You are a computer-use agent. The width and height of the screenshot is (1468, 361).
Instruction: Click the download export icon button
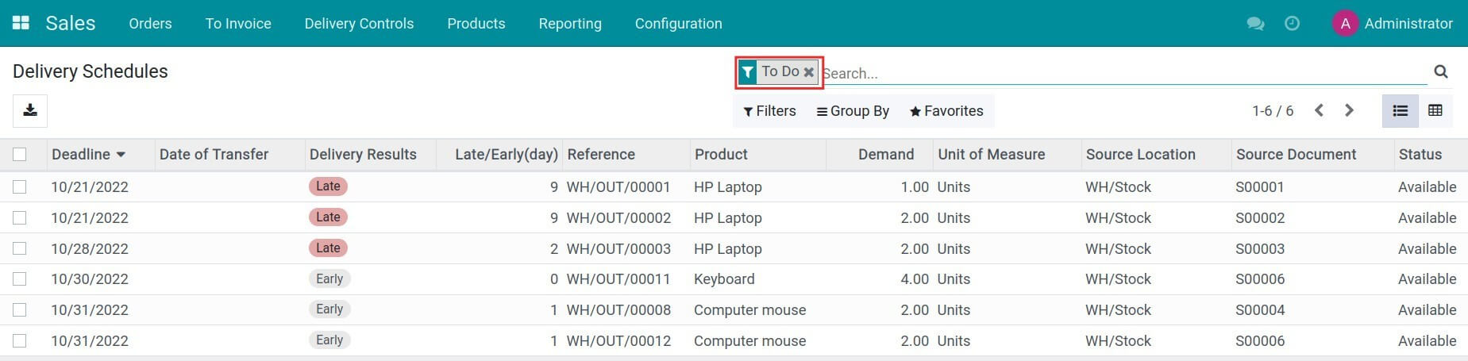[x=30, y=110]
